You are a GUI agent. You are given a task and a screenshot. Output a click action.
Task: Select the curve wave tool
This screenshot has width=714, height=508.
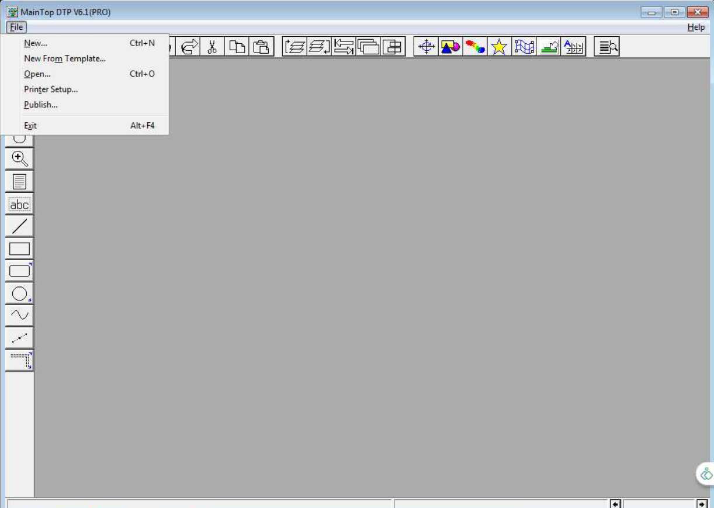19,315
